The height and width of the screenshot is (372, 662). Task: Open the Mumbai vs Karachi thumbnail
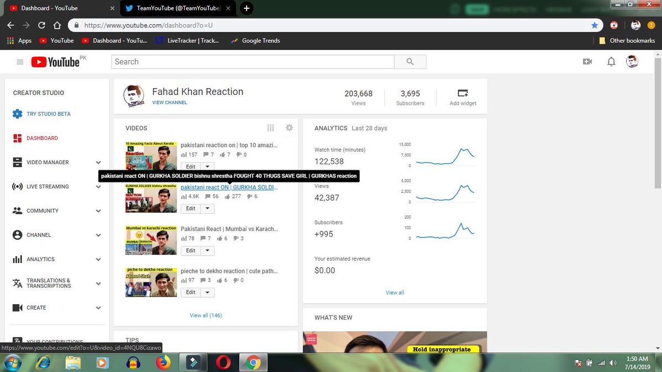pos(151,240)
